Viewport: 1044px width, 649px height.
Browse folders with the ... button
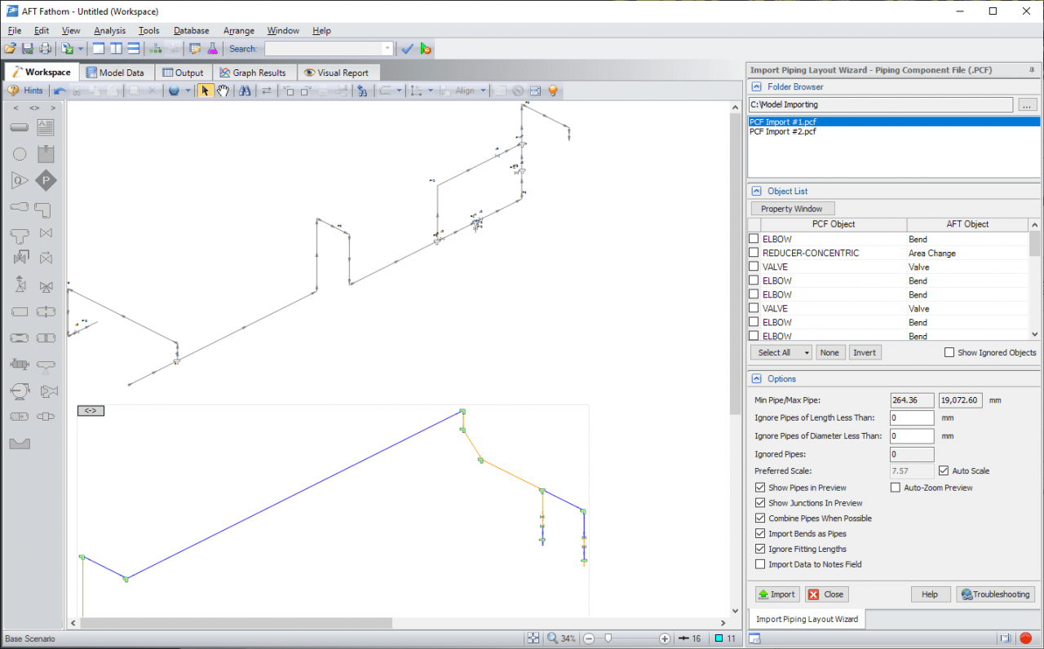point(1028,104)
